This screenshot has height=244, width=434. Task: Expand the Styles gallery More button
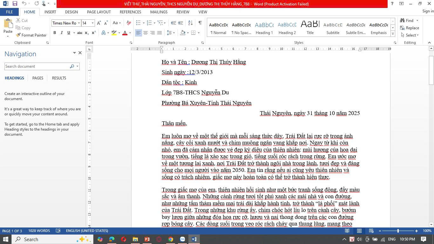[393, 34]
